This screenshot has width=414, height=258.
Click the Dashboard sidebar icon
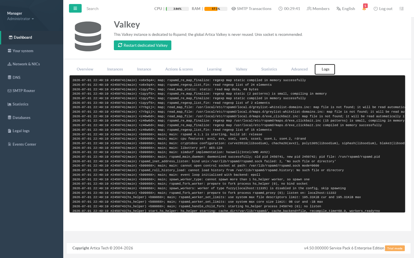point(11,37)
